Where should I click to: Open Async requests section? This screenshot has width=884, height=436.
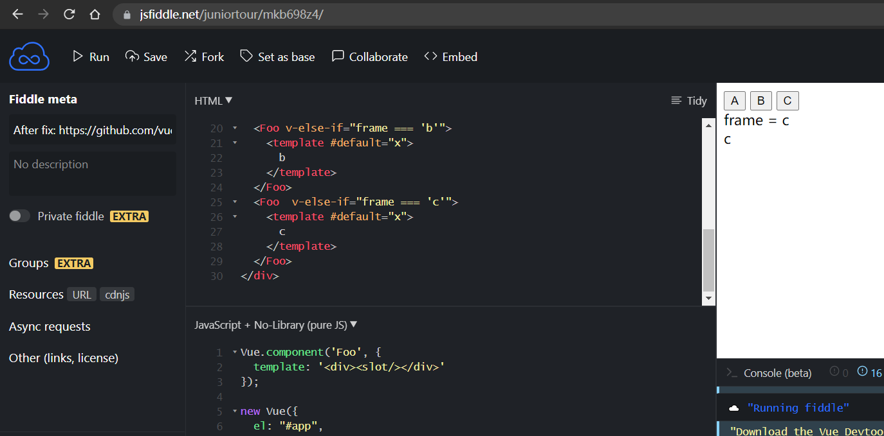[50, 327]
